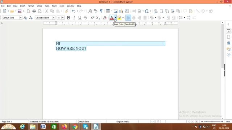Open Find and Replace icon
Image resolution: width=232 pixels, height=130 pixels.
click(x=90, y=11)
